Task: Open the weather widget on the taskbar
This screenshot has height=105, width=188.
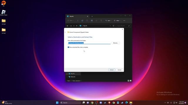Action: [7, 103]
